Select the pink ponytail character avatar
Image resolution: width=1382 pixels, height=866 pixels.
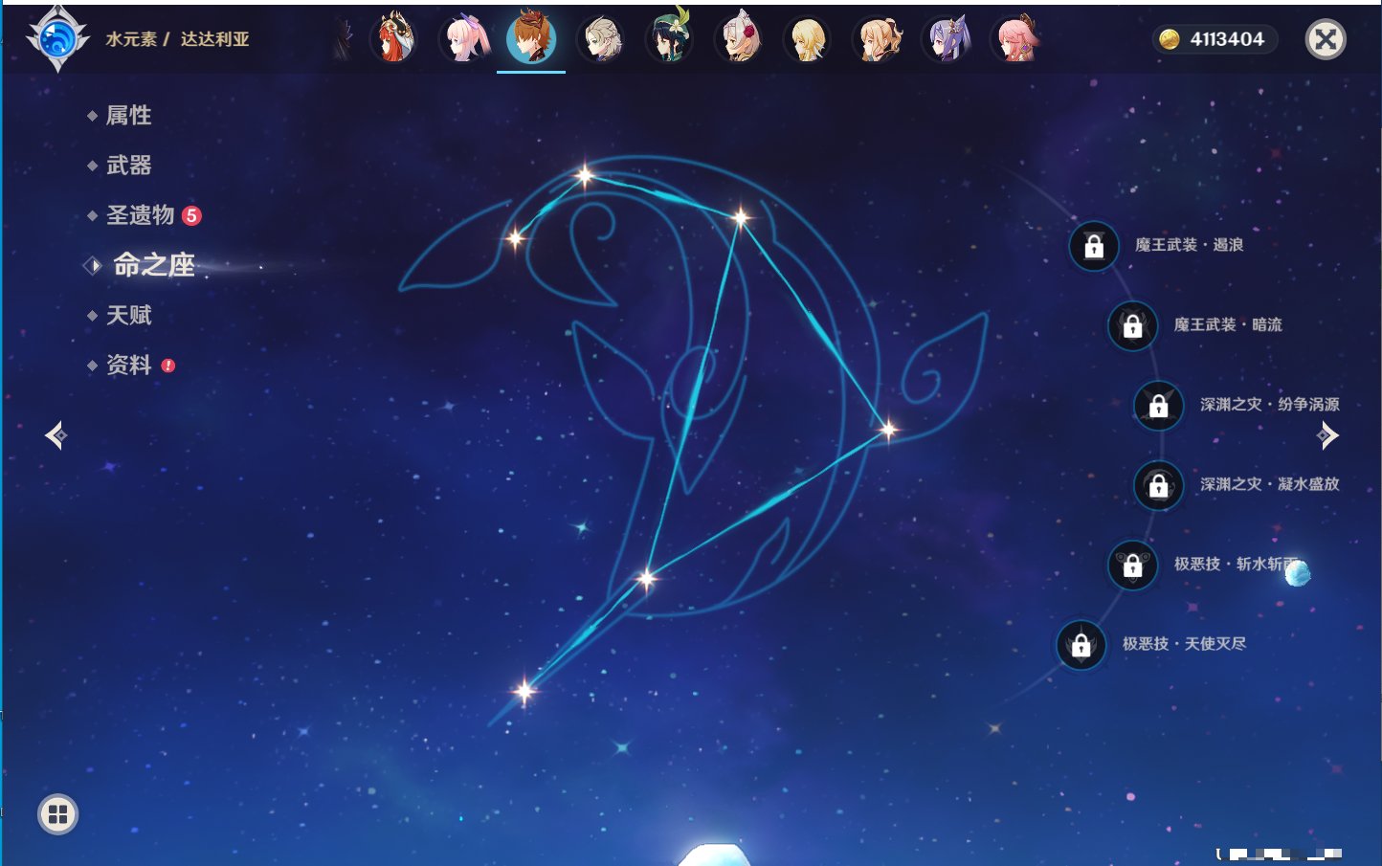tap(463, 38)
